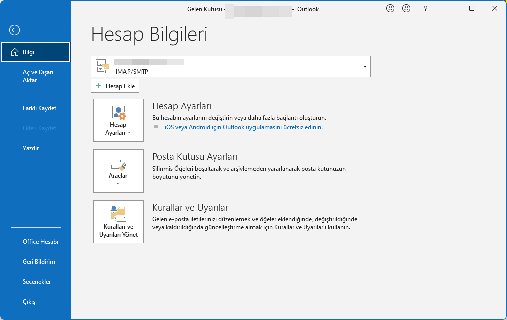The image size is (507, 320).
Task: Expand the Araçlar dropdown chevron
Action: pos(118,183)
